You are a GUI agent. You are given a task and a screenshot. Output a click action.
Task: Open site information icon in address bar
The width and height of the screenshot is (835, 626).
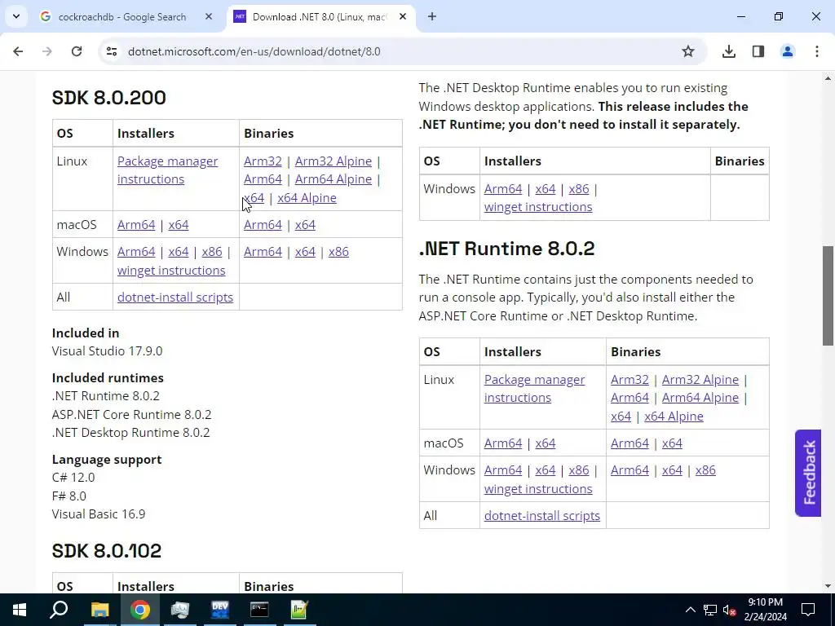(111, 51)
